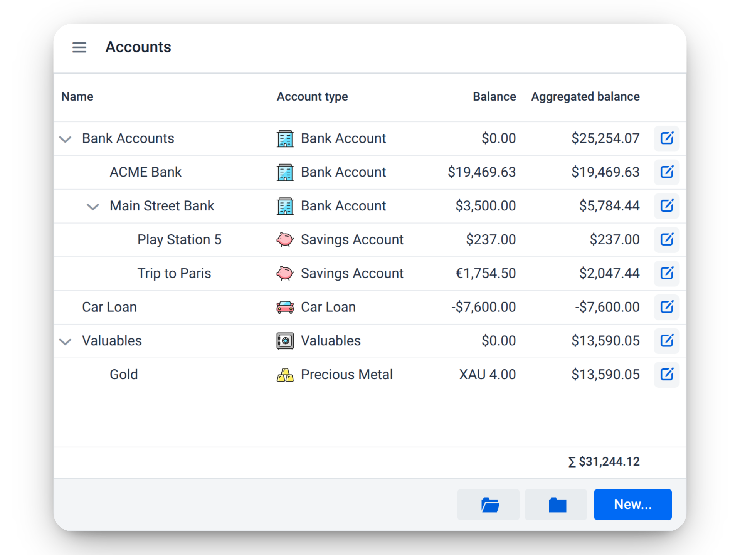Select the Trip to Paris row
740x555 pixels.
point(174,273)
